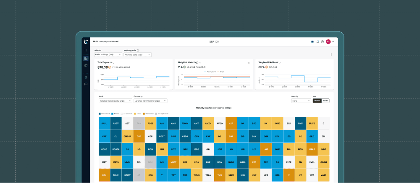Select the MSFT matrix cell

click(173, 162)
